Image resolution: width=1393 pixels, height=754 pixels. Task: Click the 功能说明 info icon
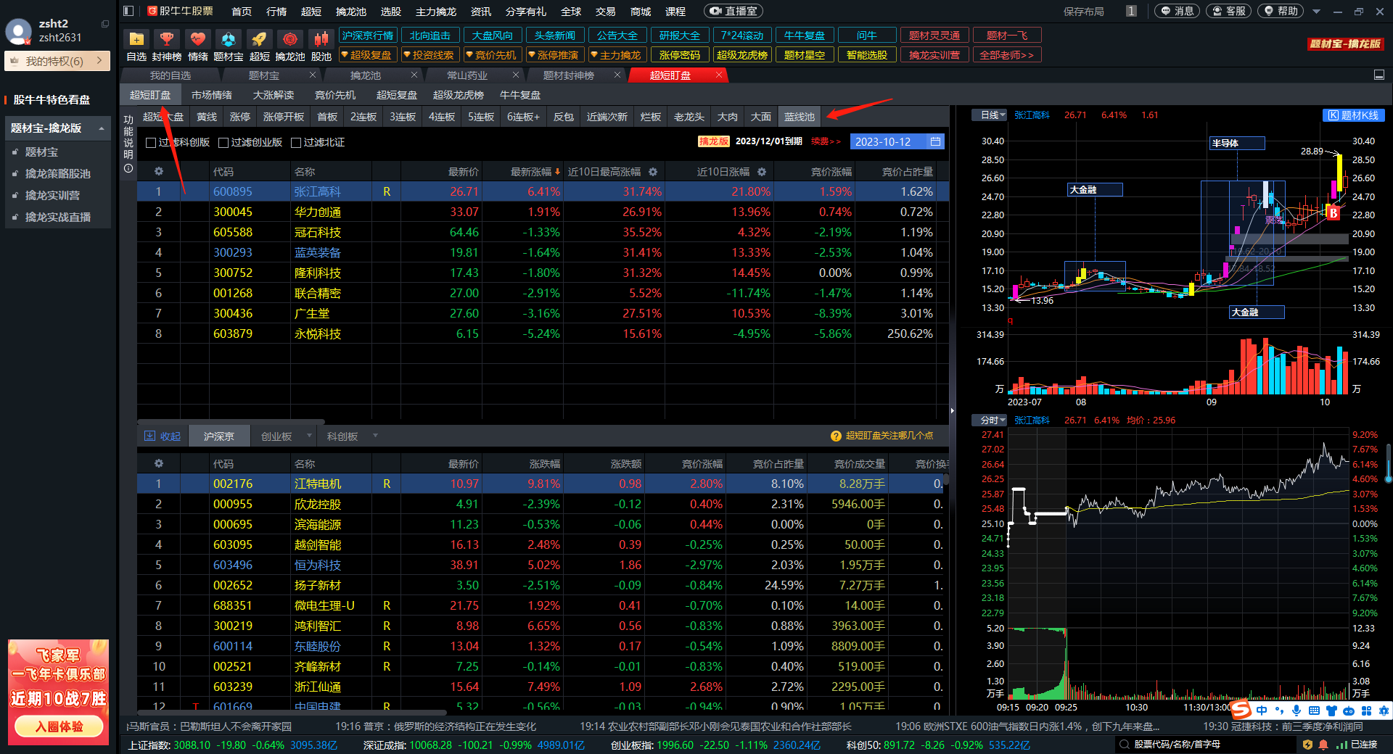coord(128,168)
